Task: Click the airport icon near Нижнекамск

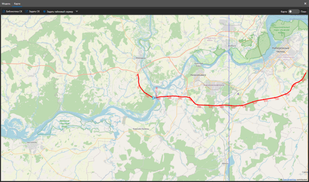Action: coord(239,94)
